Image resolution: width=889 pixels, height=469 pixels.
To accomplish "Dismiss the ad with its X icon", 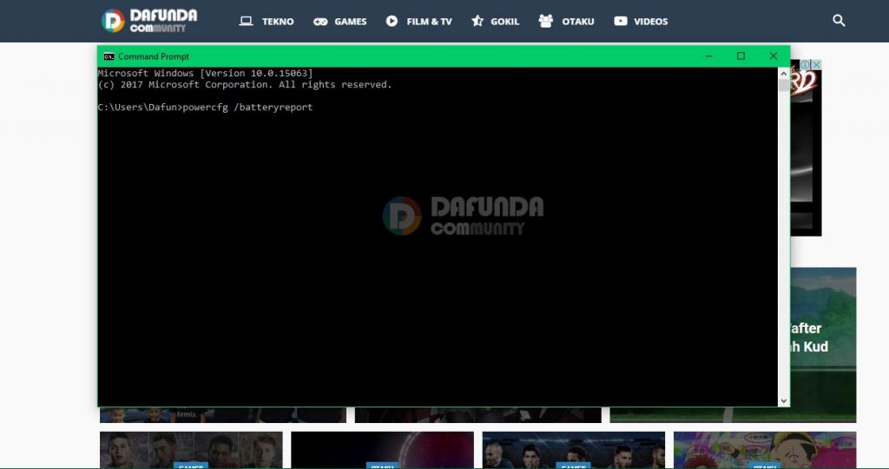I will (816, 65).
